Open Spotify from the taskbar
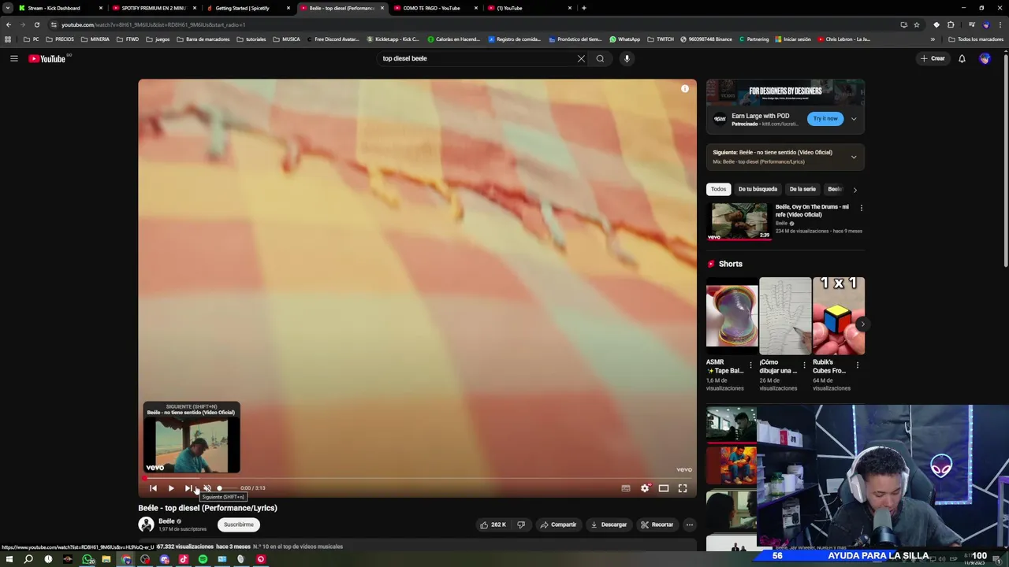The image size is (1009, 567). click(x=203, y=559)
